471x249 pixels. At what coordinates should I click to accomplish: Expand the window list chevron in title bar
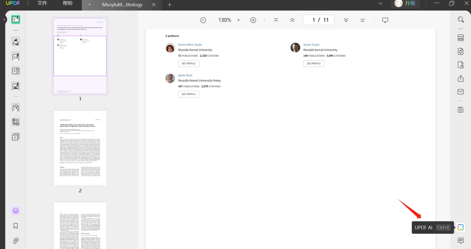380,4
